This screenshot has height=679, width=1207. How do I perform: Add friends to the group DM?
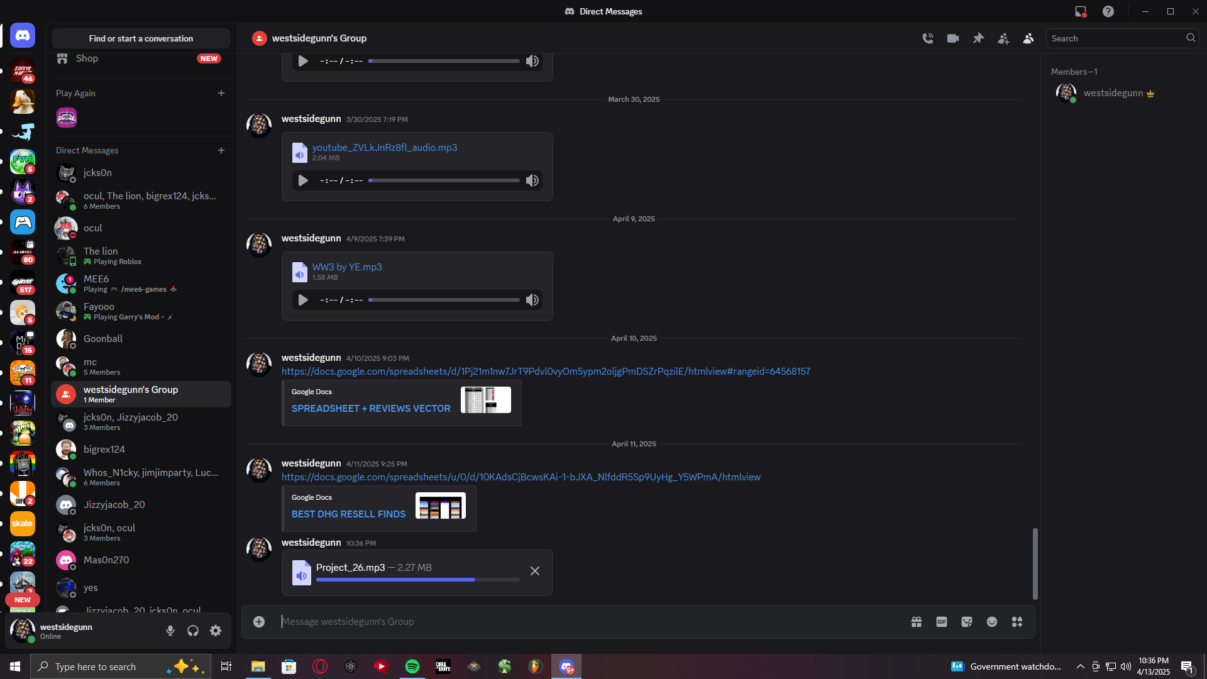[x=1003, y=38]
